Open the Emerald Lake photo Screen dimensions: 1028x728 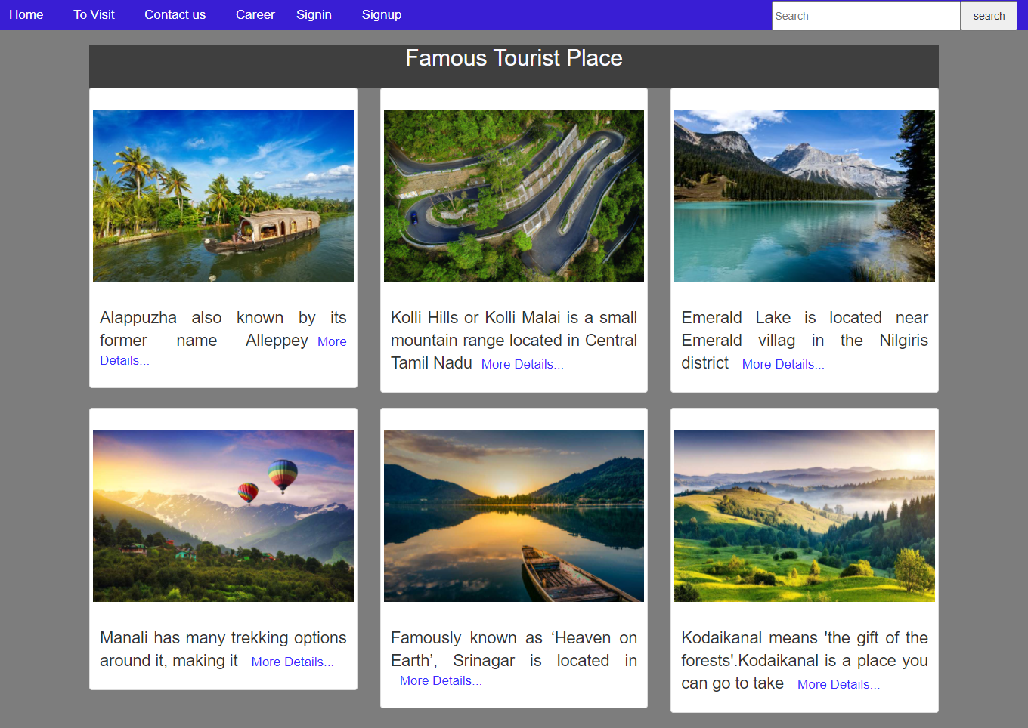804,196
